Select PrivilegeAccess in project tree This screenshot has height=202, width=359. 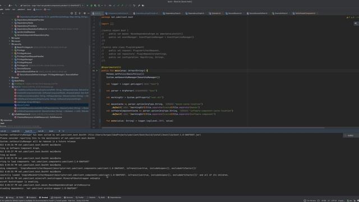[24, 53]
